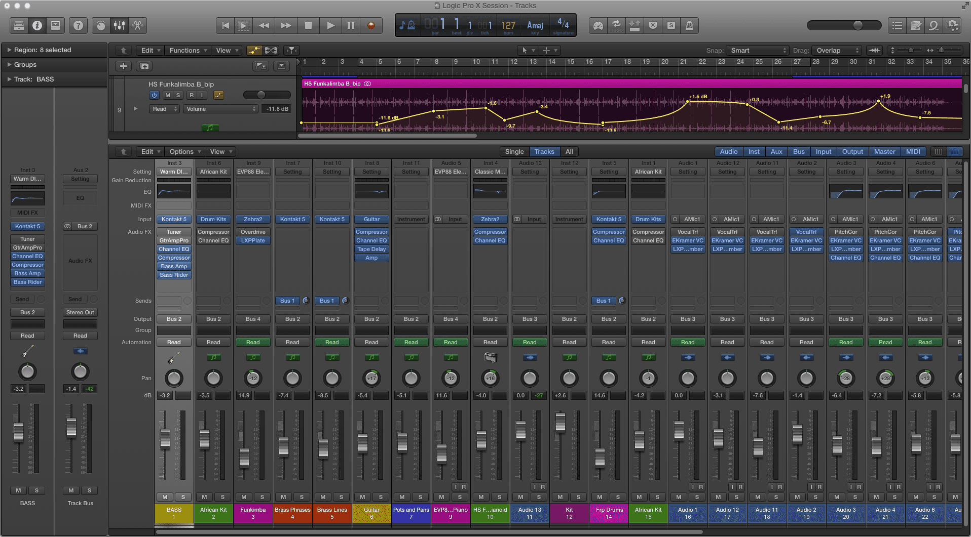Open the Functions menu
Viewport: 971px width, 537px height.
click(x=188, y=50)
